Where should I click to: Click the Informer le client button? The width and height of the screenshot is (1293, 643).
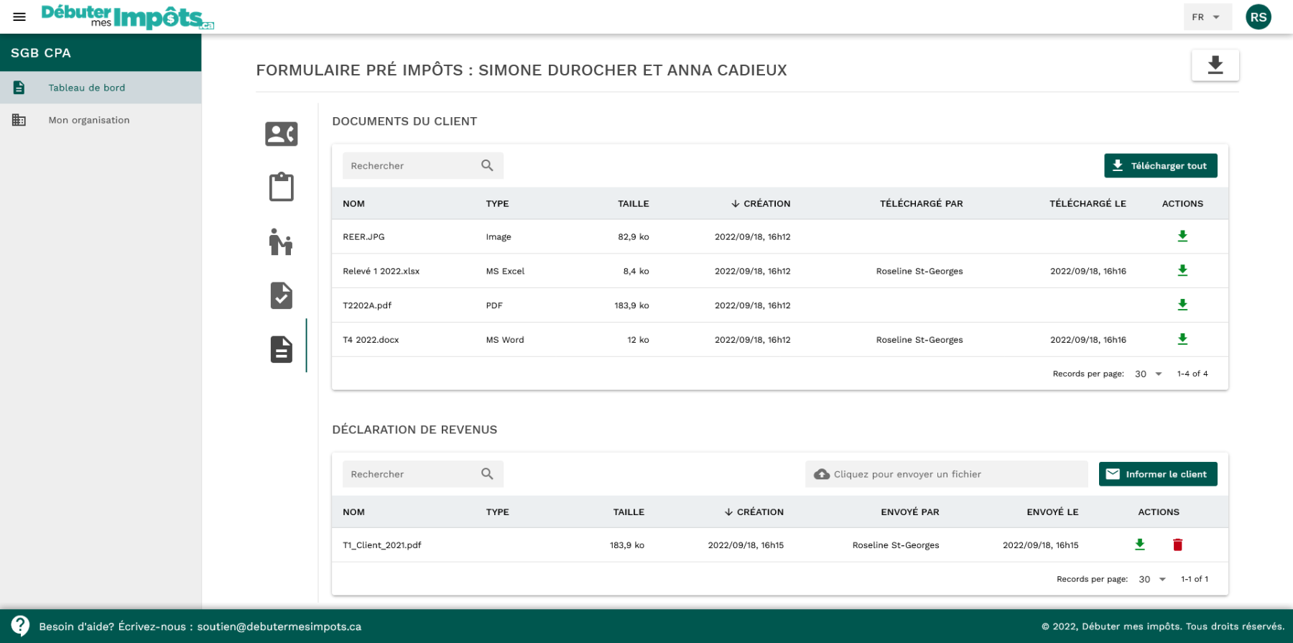click(x=1158, y=474)
